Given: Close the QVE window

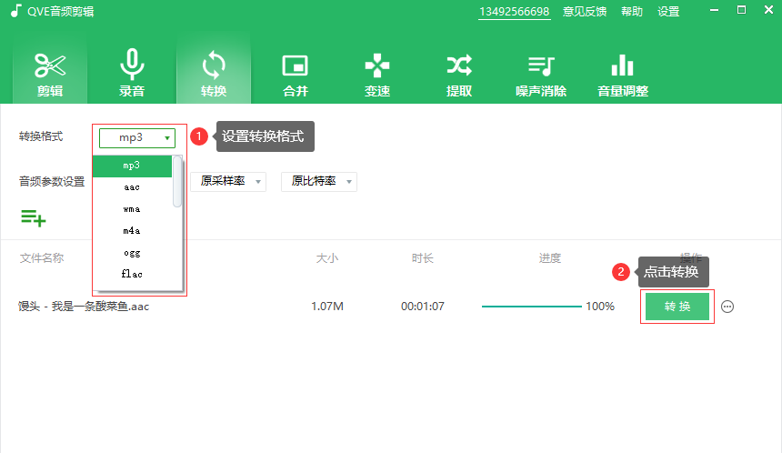Looking at the screenshot, I should click(x=768, y=10).
